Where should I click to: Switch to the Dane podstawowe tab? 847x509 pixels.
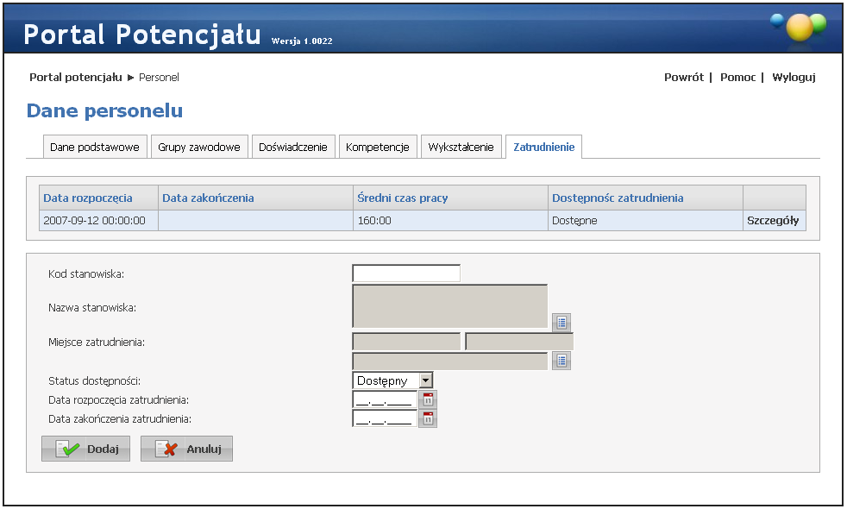(95, 147)
